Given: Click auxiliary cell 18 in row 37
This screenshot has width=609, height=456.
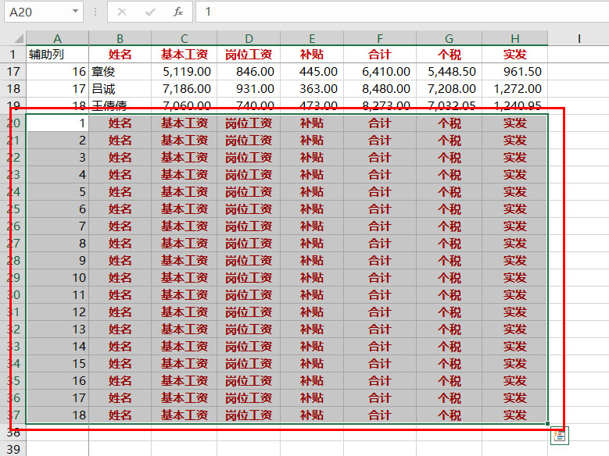Looking at the screenshot, I should tap(58, 415).
